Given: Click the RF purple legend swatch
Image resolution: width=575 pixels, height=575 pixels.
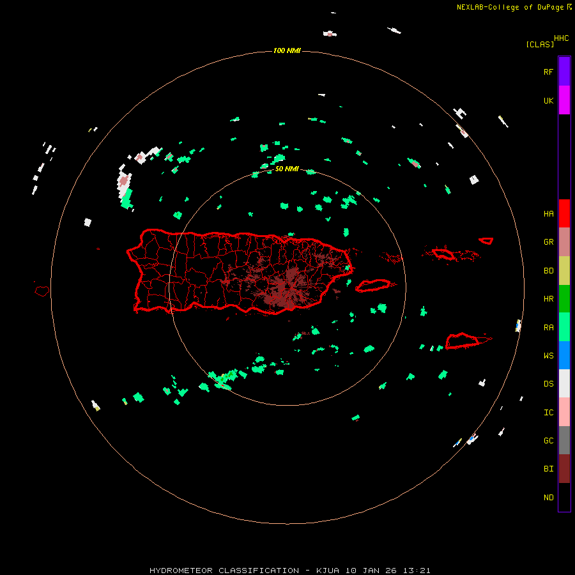Looking at the screenshot, I should click(x=564, y=72).
